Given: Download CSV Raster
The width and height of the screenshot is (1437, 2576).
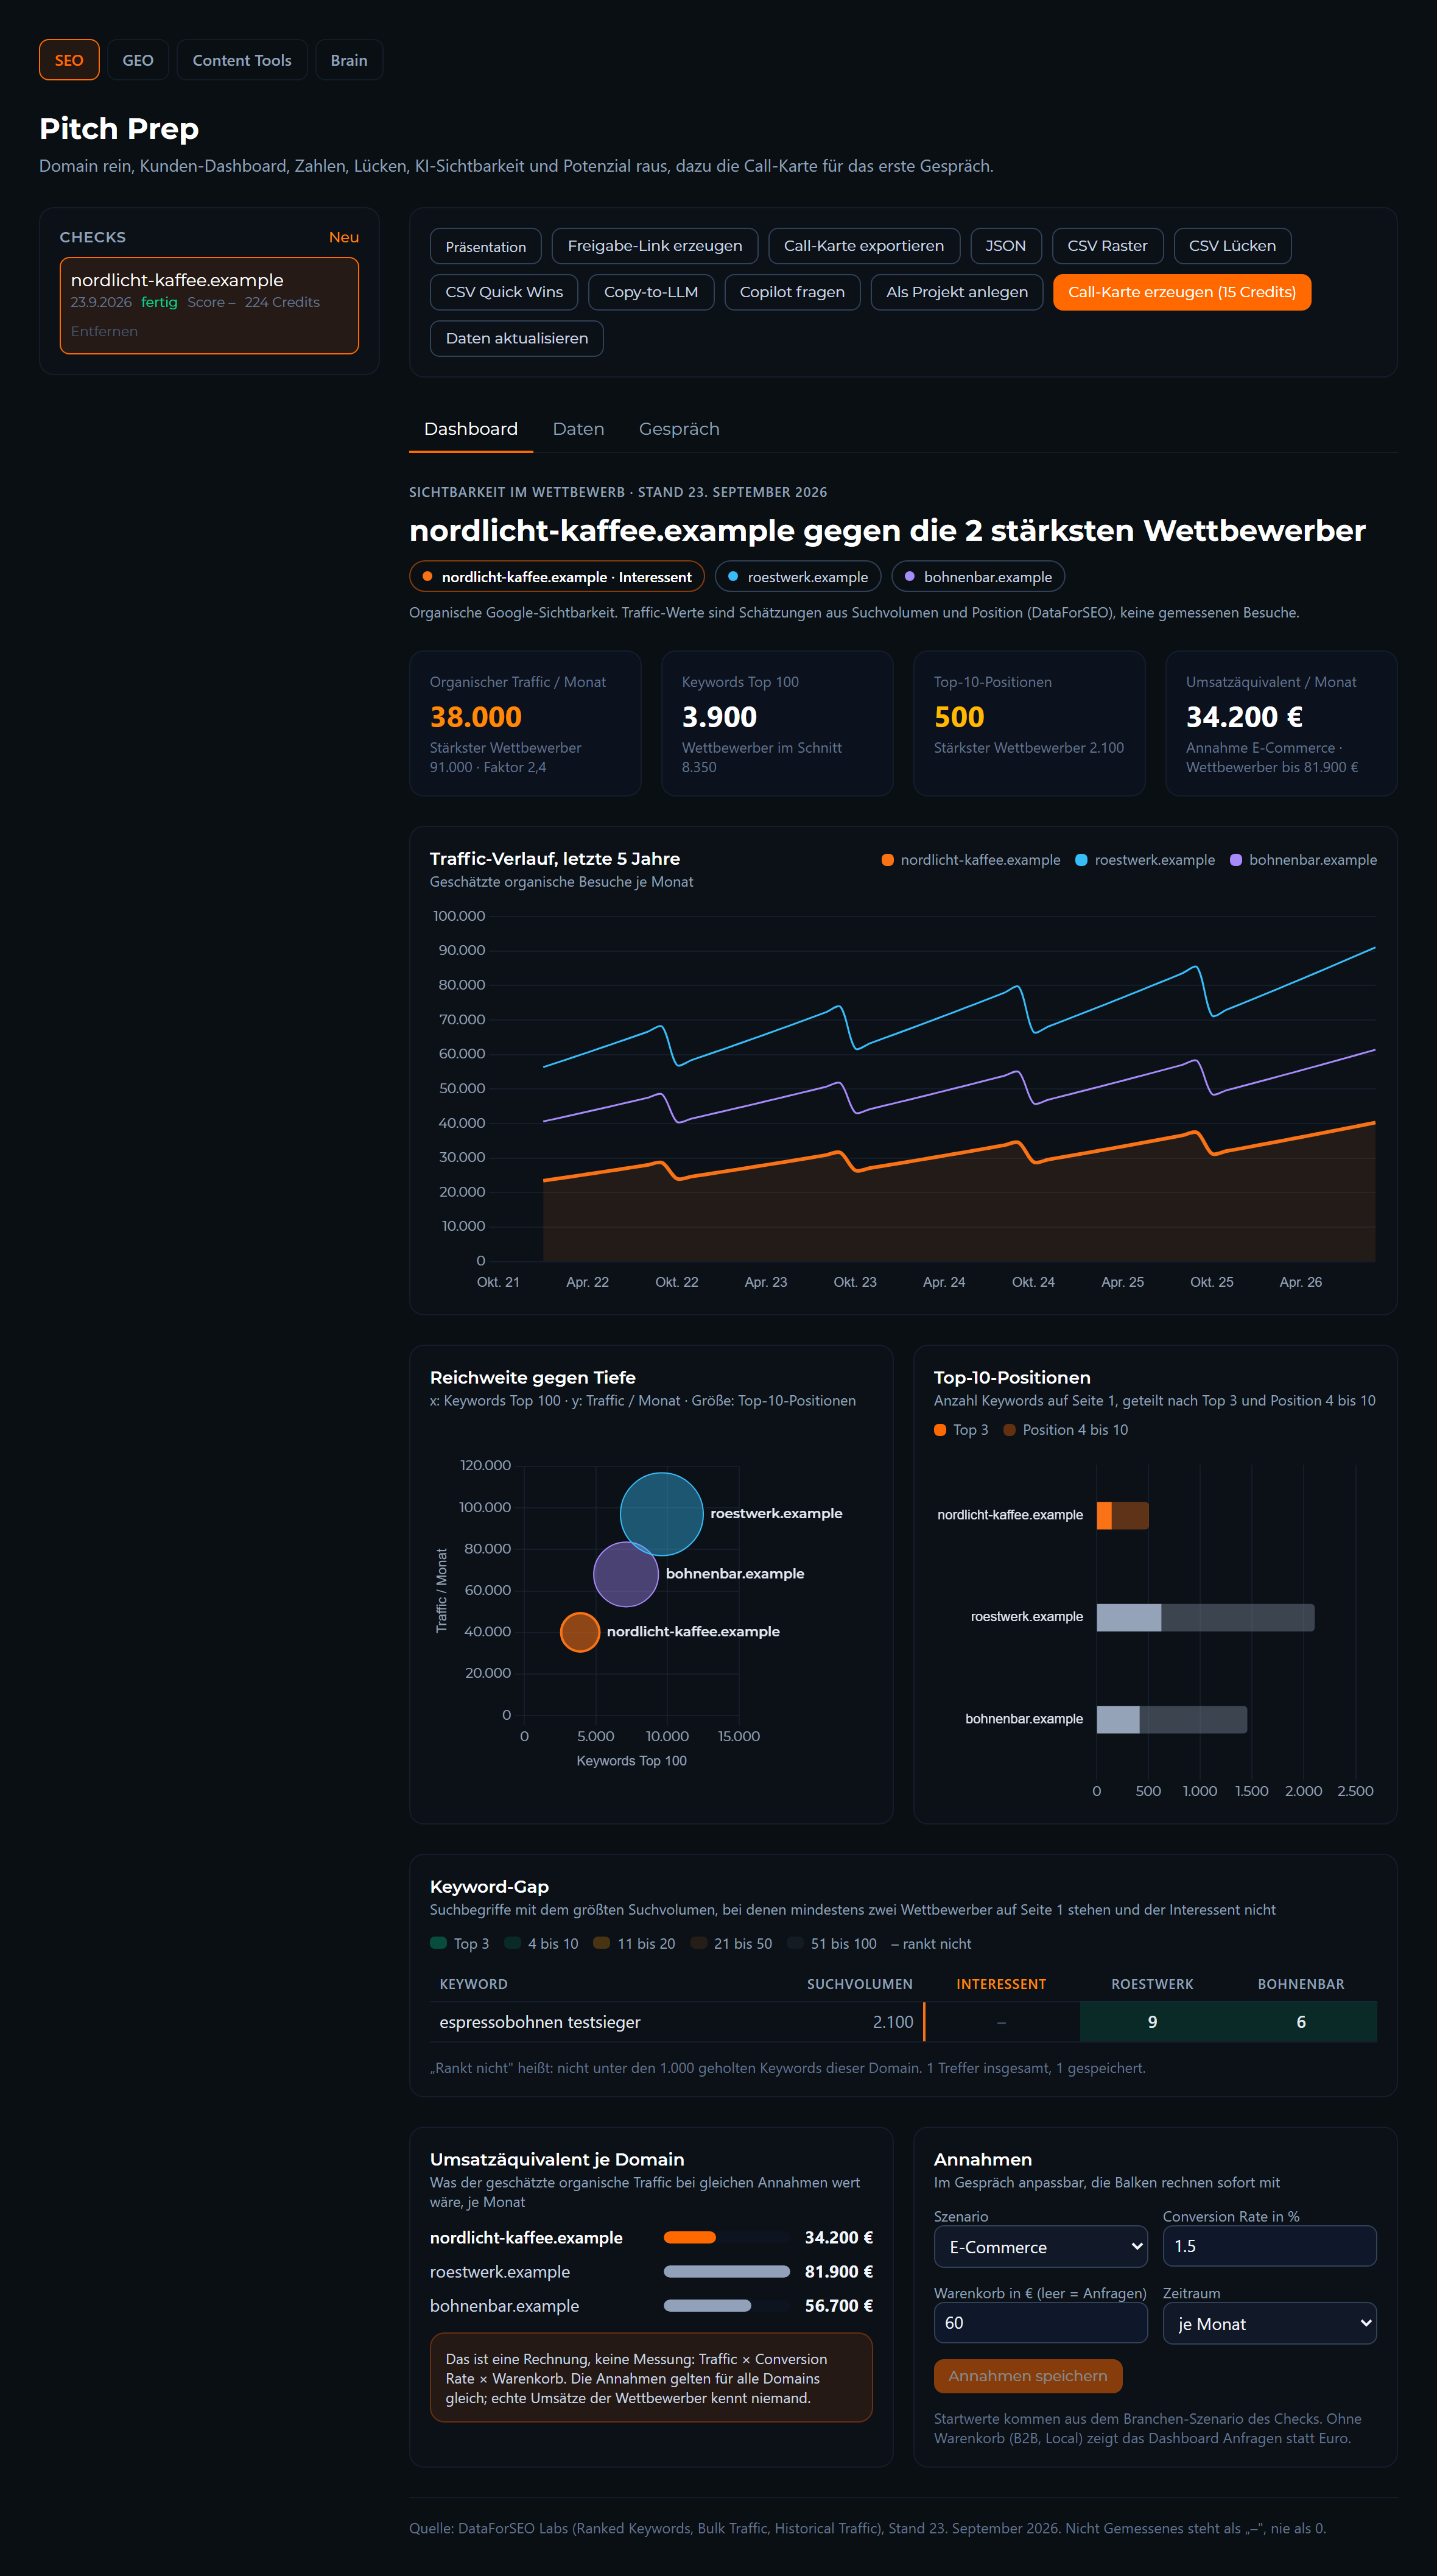Looking at the screenshot, I should pyautogui.click(x=1107, y=246).
